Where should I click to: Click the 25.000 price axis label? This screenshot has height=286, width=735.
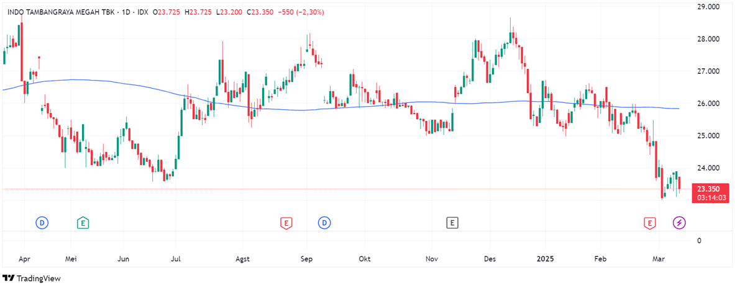coord(709,136)
